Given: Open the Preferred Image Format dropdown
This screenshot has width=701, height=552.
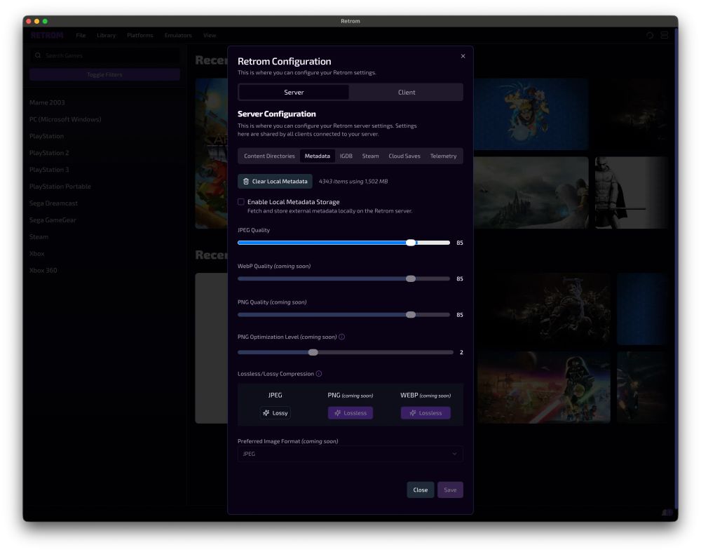Looking at the screenshot, I should tap(350, 454).
